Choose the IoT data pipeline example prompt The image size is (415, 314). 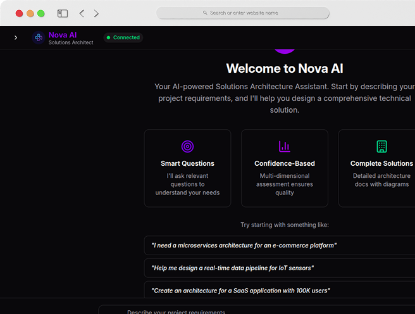(280, 268)
